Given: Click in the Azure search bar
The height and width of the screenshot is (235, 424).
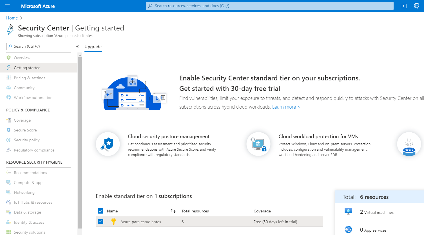Looking at the screenshot, I should (x=269, y=6).
